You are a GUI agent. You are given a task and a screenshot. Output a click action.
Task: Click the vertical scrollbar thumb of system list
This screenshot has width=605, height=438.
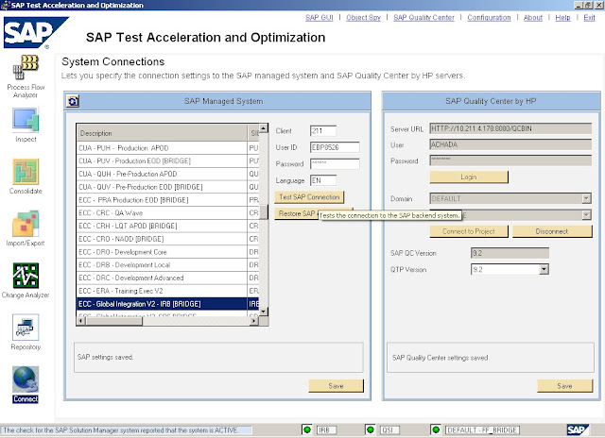point(264,211)
